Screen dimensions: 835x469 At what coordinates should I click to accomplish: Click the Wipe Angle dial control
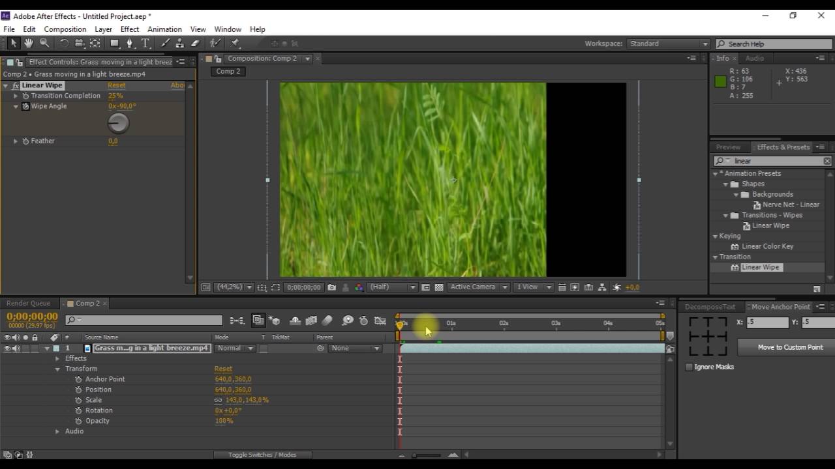(118, 123)
